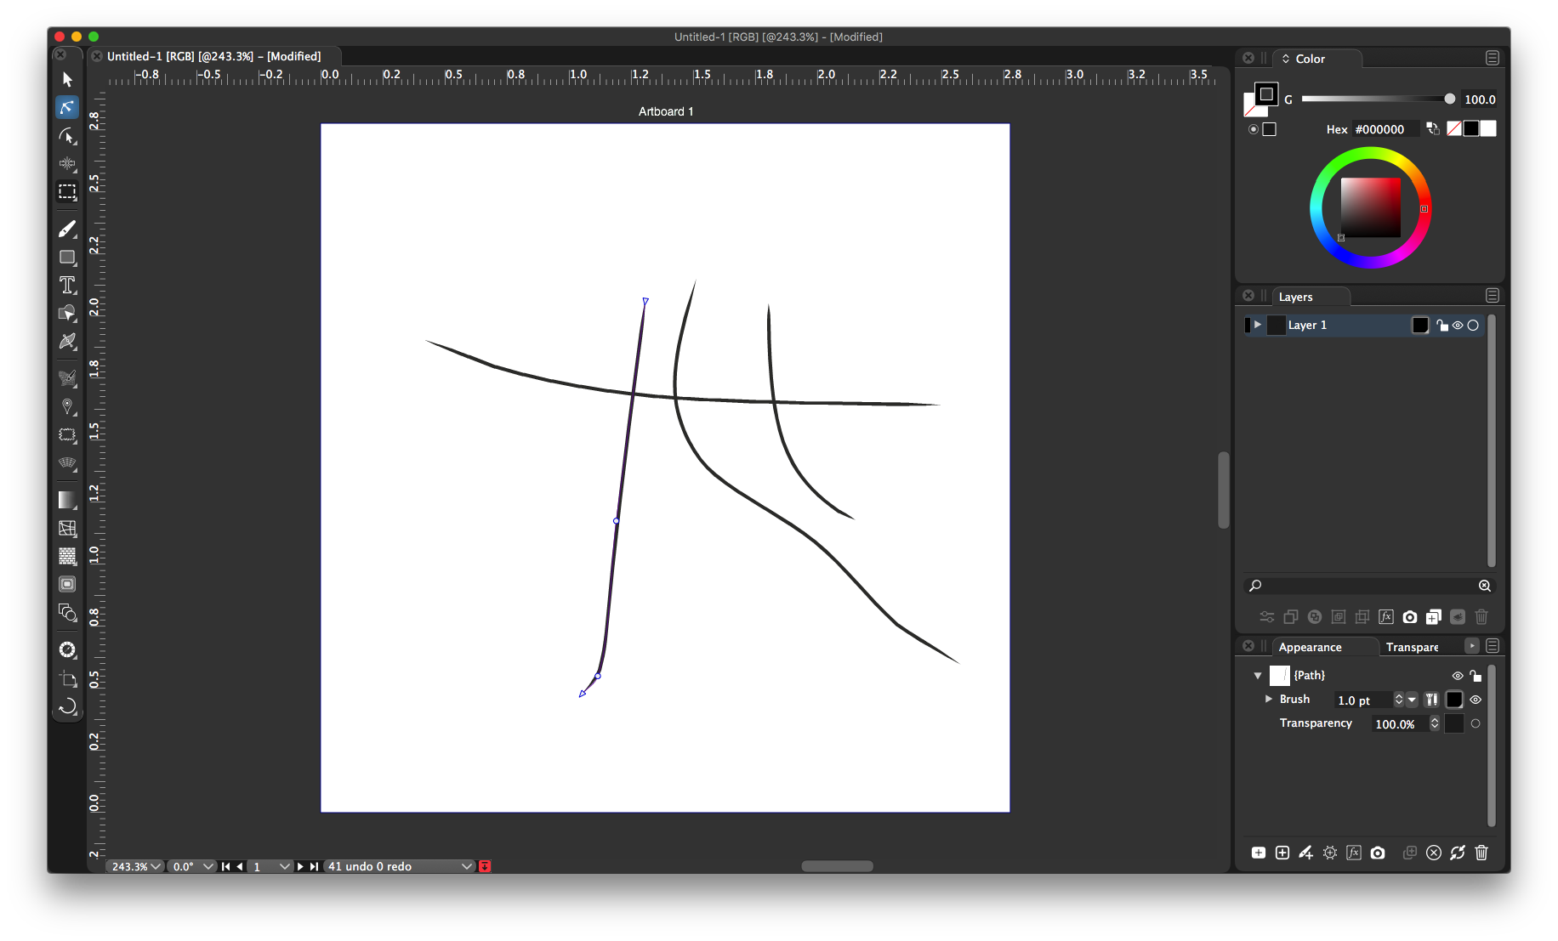Activate the rectangular marquee selection tool
The image size is (1558, 941).
[x=67, y=192]
